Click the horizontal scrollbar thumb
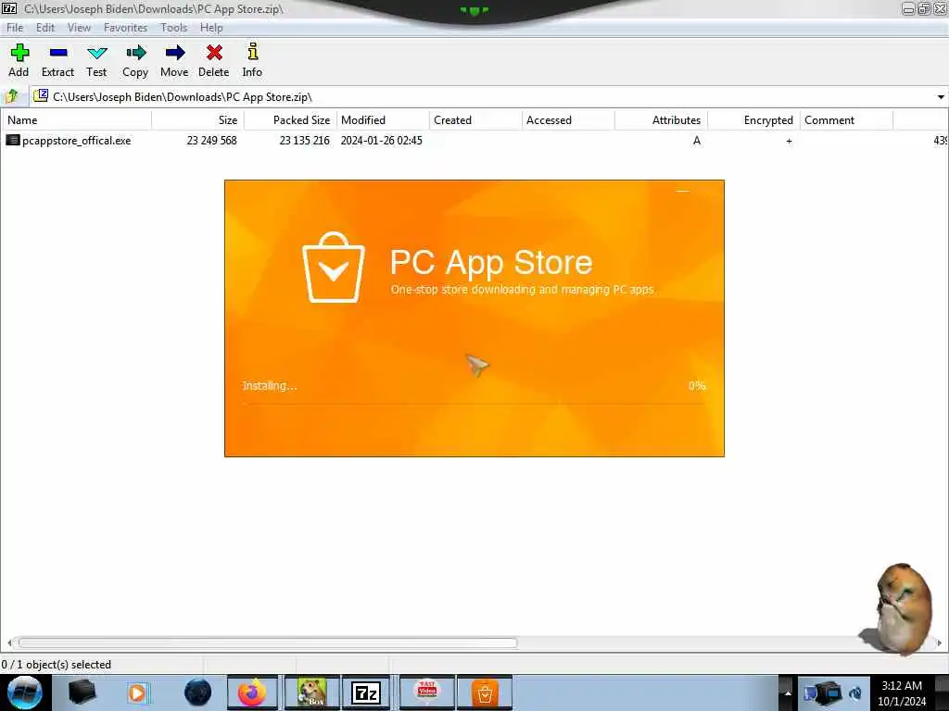The height and width of the screenshot is (711, 949). (268, 642)
